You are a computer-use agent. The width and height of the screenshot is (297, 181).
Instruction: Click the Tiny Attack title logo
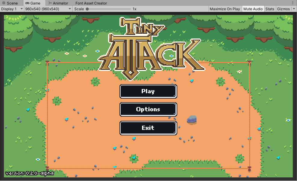tap(151, 49)
